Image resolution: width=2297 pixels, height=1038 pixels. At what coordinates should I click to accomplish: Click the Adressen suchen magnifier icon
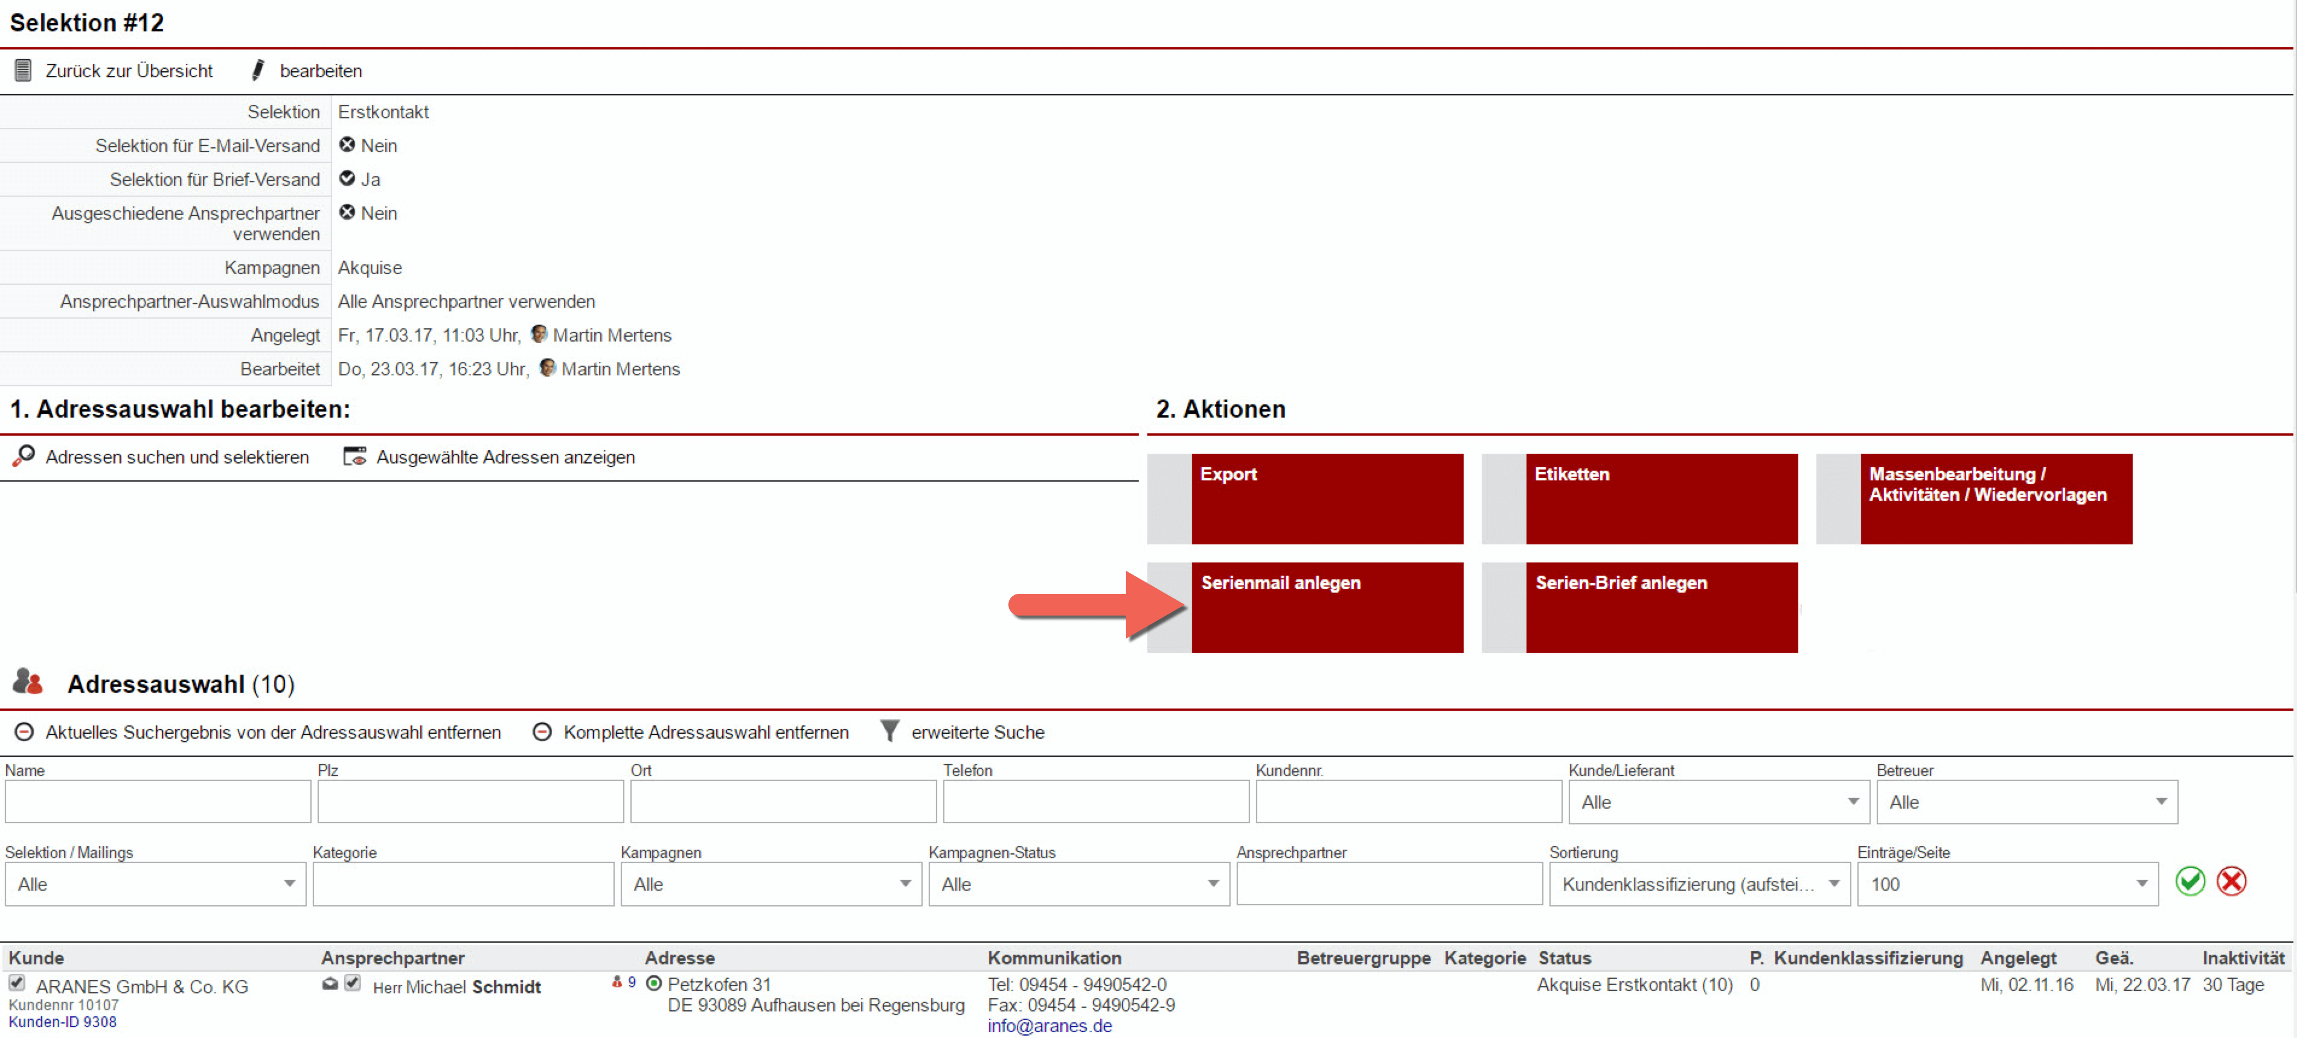(24, 455)
